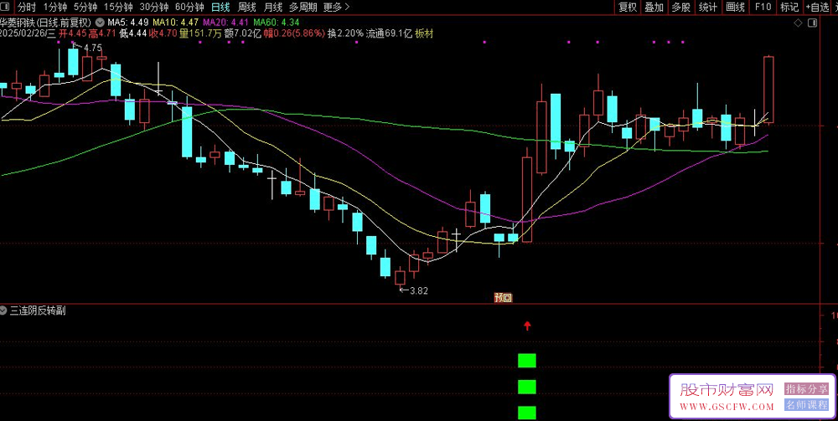This screenshot has width=838, height=421.
Task: Click the 标记 mark button
Action: pyautogui.click(x=789, y=7)
